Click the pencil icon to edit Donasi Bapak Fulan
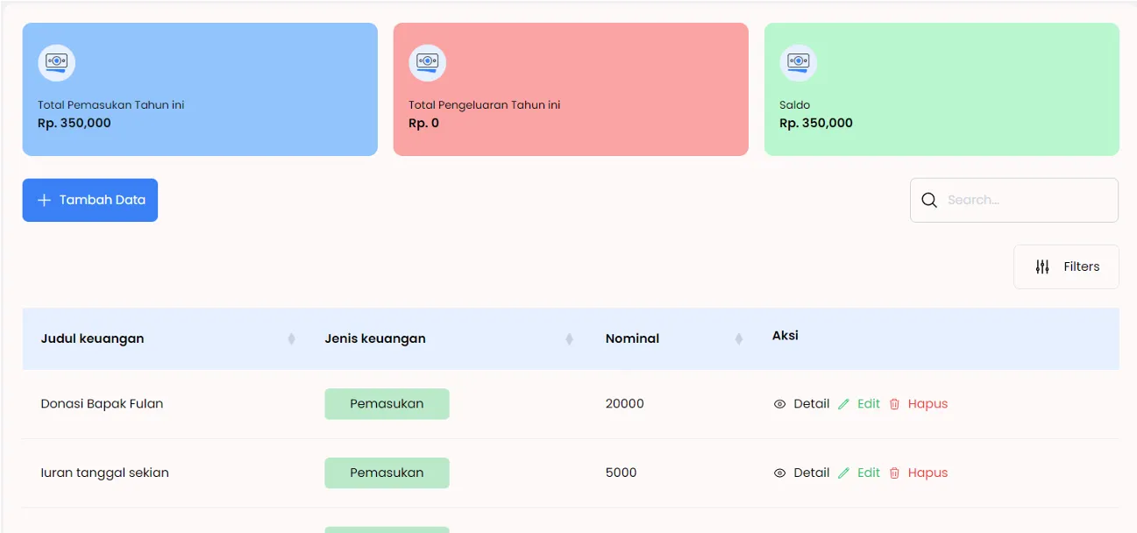 point(843,403)
